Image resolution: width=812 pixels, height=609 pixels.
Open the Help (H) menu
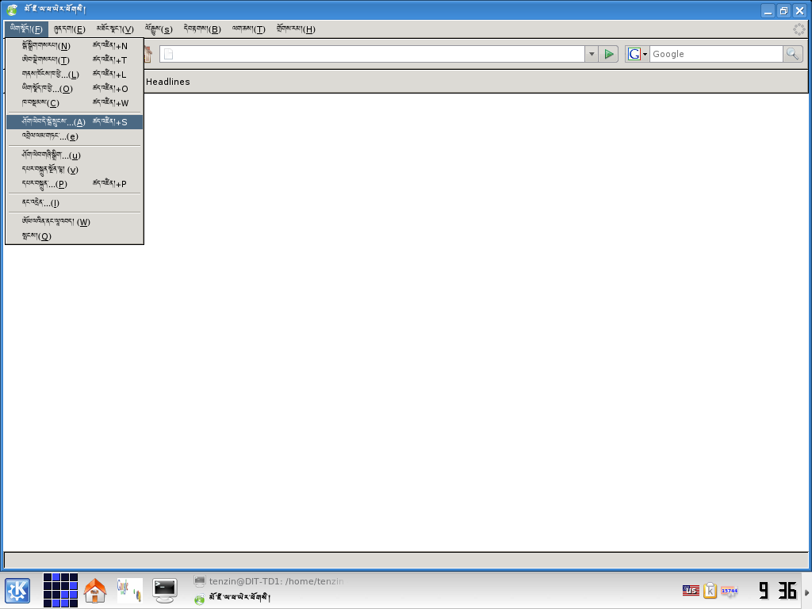pos(295,29)
